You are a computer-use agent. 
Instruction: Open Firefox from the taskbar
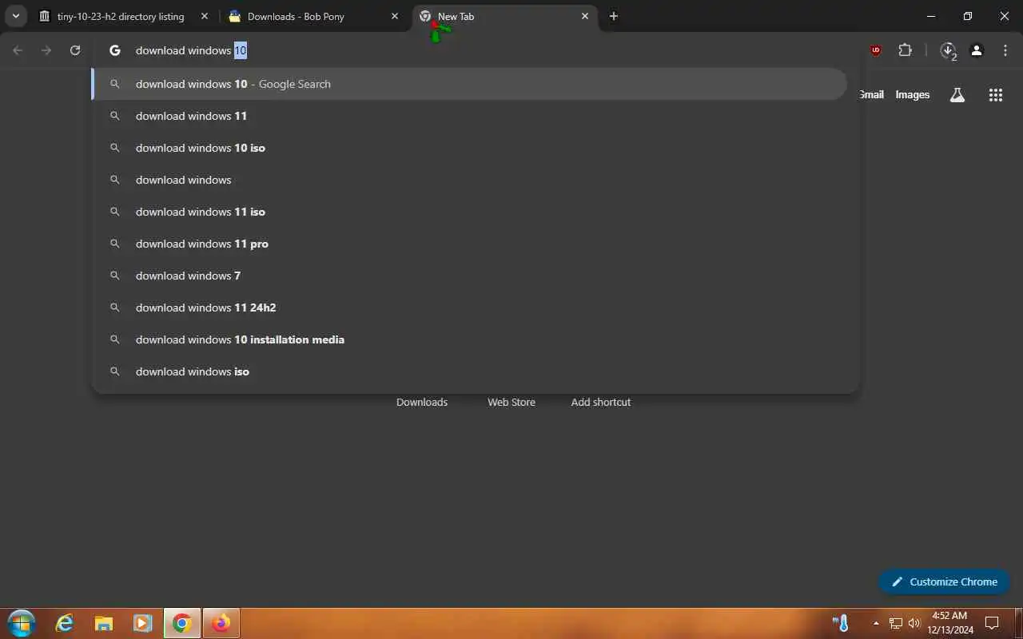coord(221,623)
